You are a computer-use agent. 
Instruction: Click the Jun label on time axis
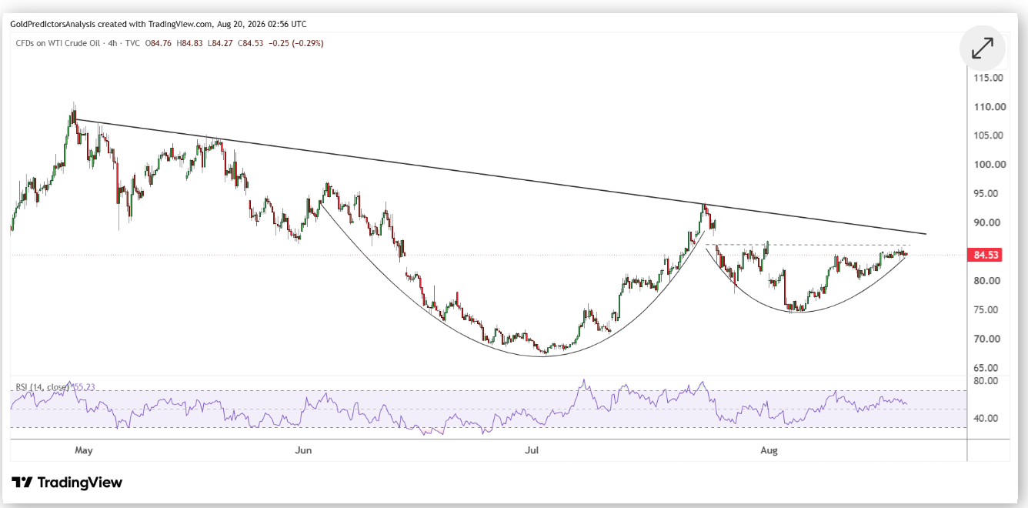[303, 450]
